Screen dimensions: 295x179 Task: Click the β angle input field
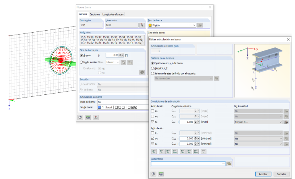[112, 56]
